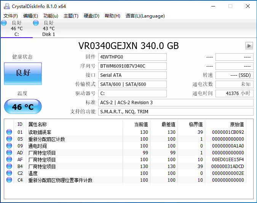Minimize the CrystalDiskInfo window
Viewport: 257px width, 203px height.
(x=213, y=6)
